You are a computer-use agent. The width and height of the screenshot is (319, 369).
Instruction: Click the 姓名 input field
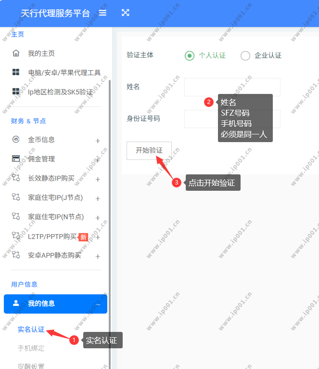tap(232, 87)
